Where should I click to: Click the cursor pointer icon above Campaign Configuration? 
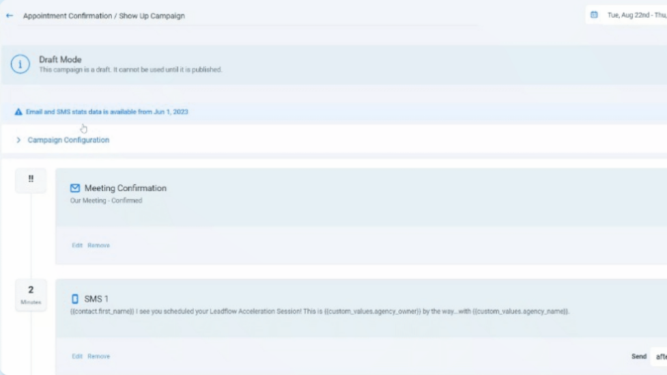coord(83,128)
